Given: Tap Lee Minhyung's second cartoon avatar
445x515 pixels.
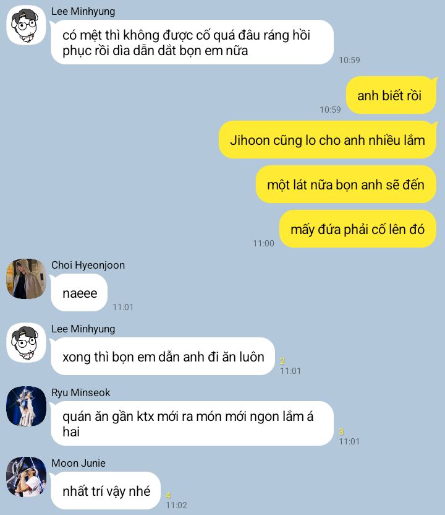Looking at the screenshot, I should 26,342.
